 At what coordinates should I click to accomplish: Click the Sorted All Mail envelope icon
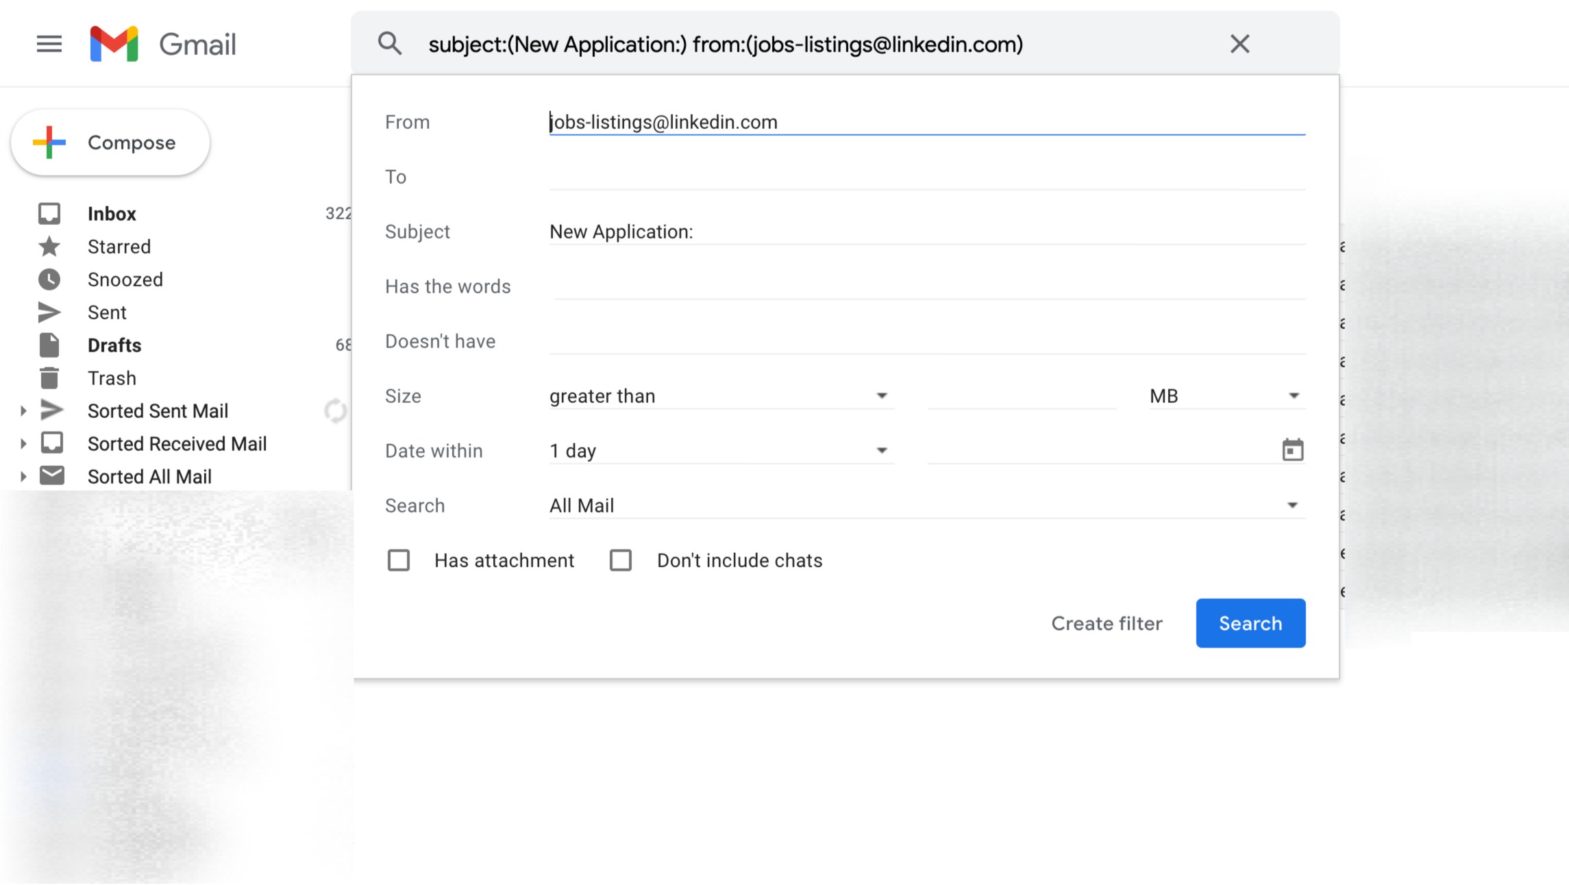coord(52,475)
